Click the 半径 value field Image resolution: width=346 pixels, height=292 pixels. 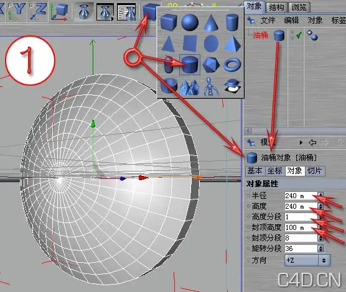(x=301, y=196)
